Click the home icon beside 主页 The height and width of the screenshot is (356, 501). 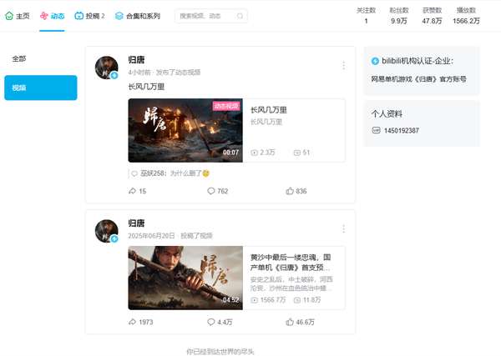coord(9,16)
